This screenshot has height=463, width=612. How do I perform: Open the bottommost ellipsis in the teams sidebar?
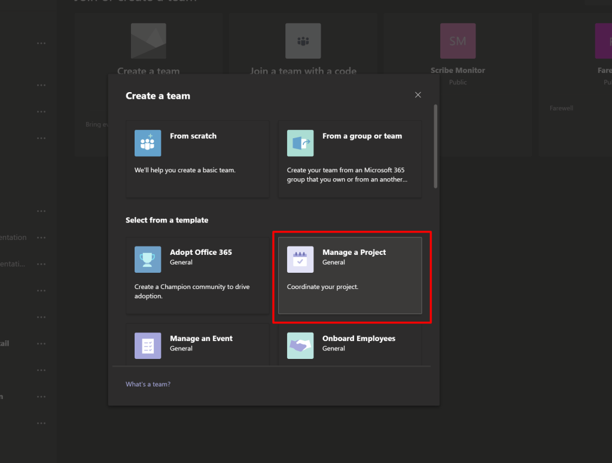click(x=41, y=424)
